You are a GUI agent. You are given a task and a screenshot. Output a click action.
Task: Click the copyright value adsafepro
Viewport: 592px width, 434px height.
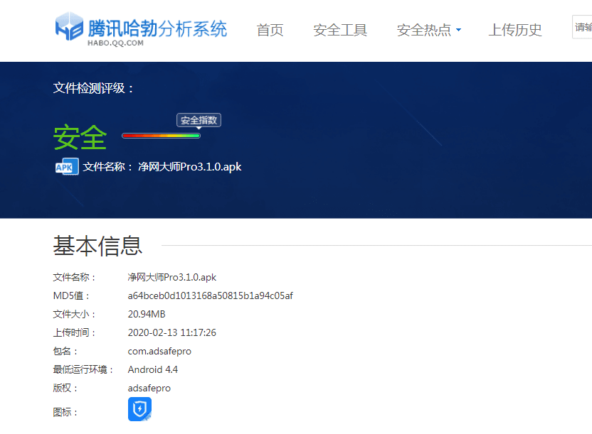click(x=149, y=388)
